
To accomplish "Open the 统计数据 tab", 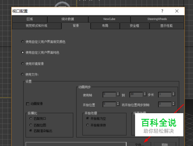I will pyautogui.click(x=68, y=19).
